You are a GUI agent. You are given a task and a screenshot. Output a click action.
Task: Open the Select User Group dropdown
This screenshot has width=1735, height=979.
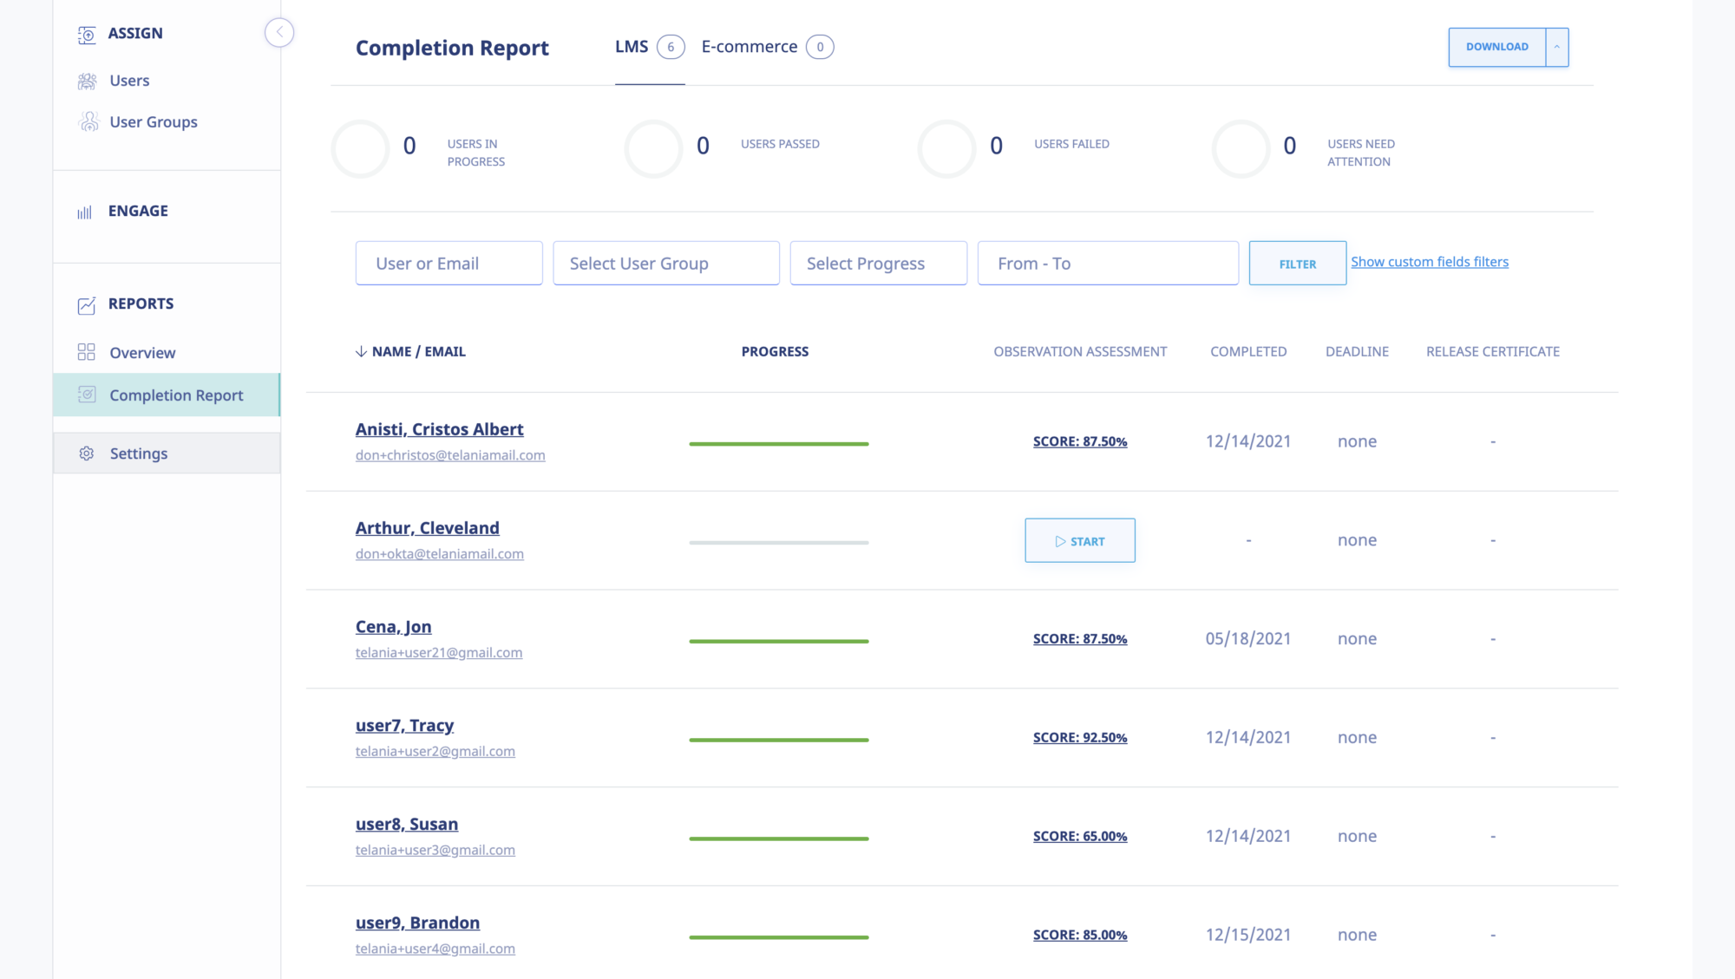point(665,263)
